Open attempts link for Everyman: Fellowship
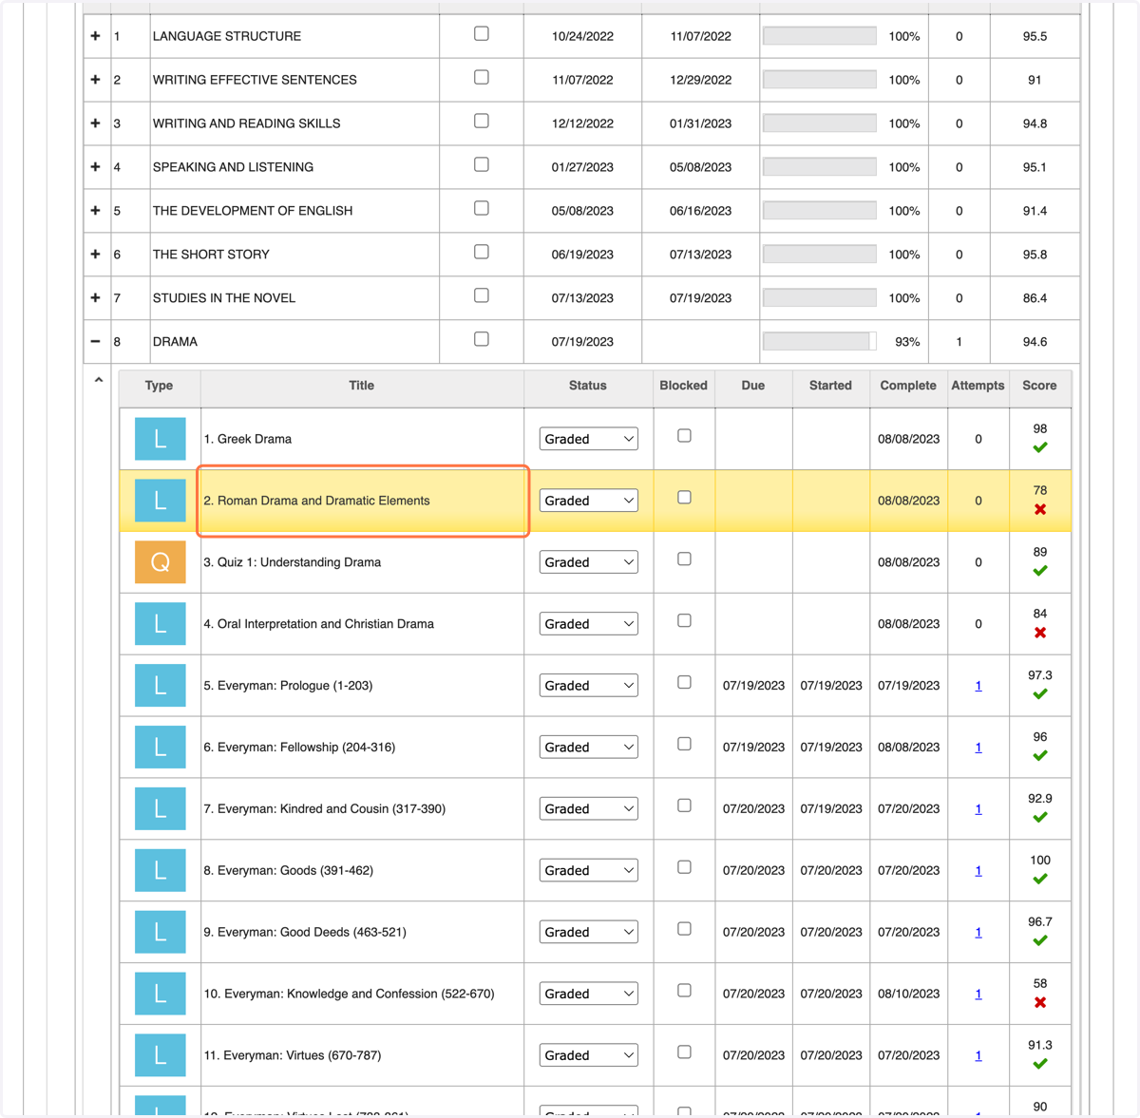1140x1118 pixels. 978,748
